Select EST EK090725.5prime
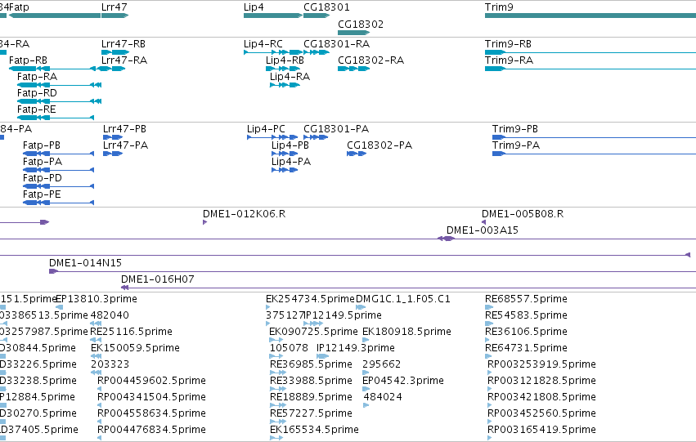 (275, 340)
